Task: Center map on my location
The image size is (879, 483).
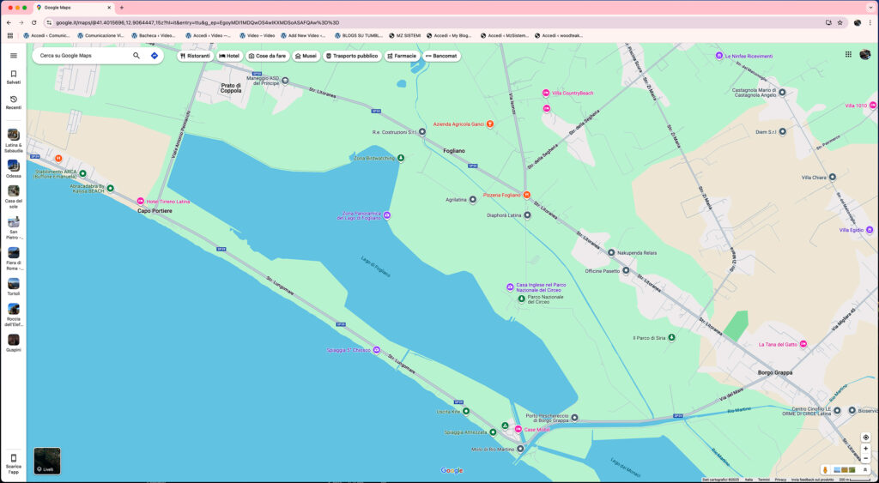Action: point(866,437)
